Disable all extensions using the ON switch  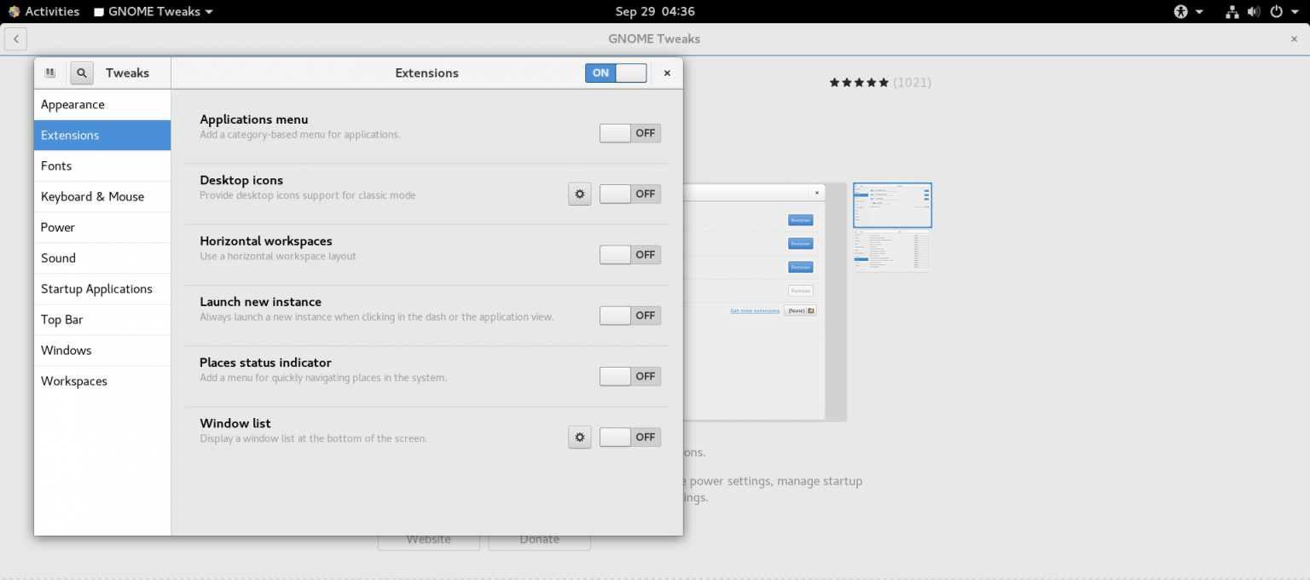pyautogui.click(x=616, y=72)
